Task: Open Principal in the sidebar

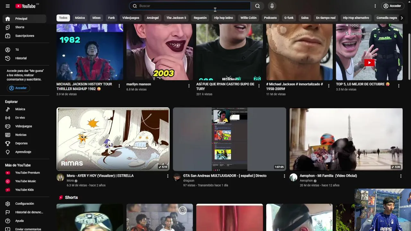Action: (x=25, y=19)
